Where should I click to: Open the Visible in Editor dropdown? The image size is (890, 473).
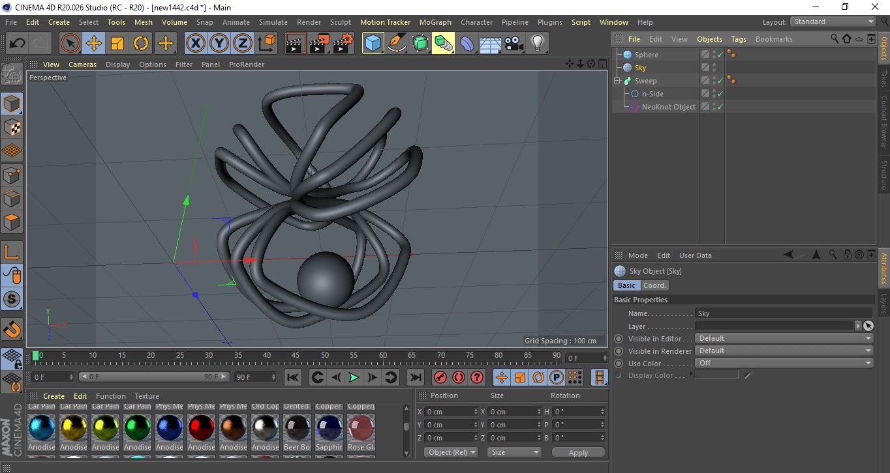(x=784, y=339)
